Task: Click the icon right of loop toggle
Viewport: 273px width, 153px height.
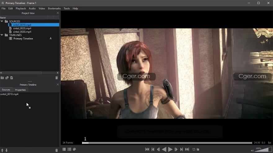Action: [198, 149]
